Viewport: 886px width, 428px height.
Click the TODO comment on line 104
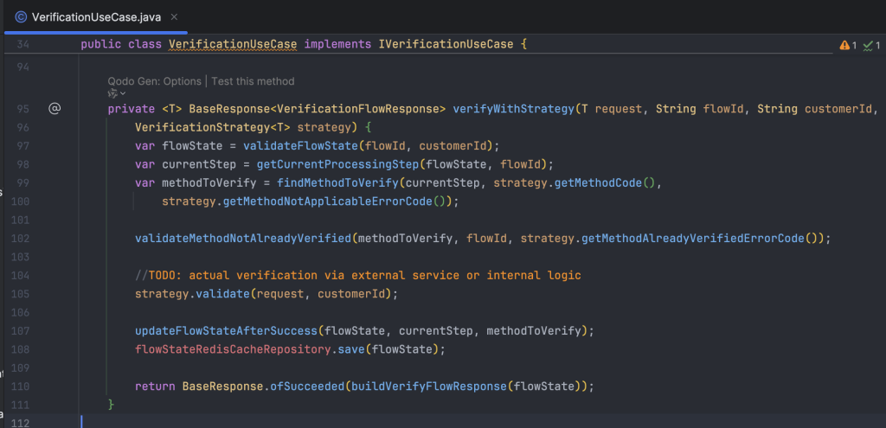tap(358, 276)
